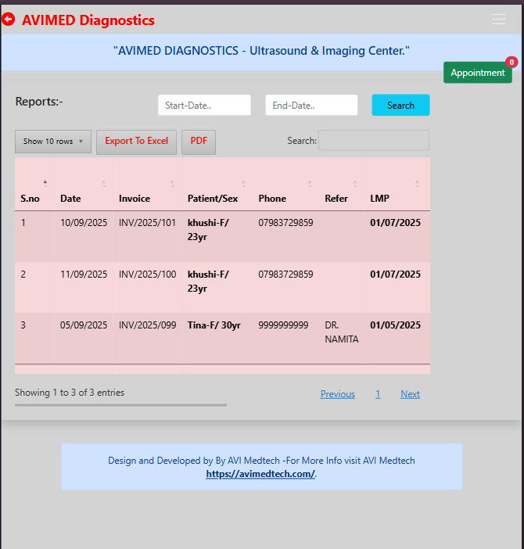The width and height of the screenshot is (524, 549).
Task: Download the report as PDF
Action: pos(199,142)
